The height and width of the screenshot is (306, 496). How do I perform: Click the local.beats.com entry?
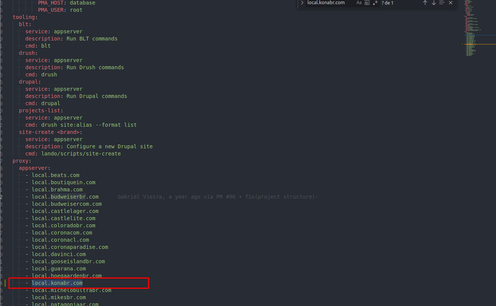56,175
